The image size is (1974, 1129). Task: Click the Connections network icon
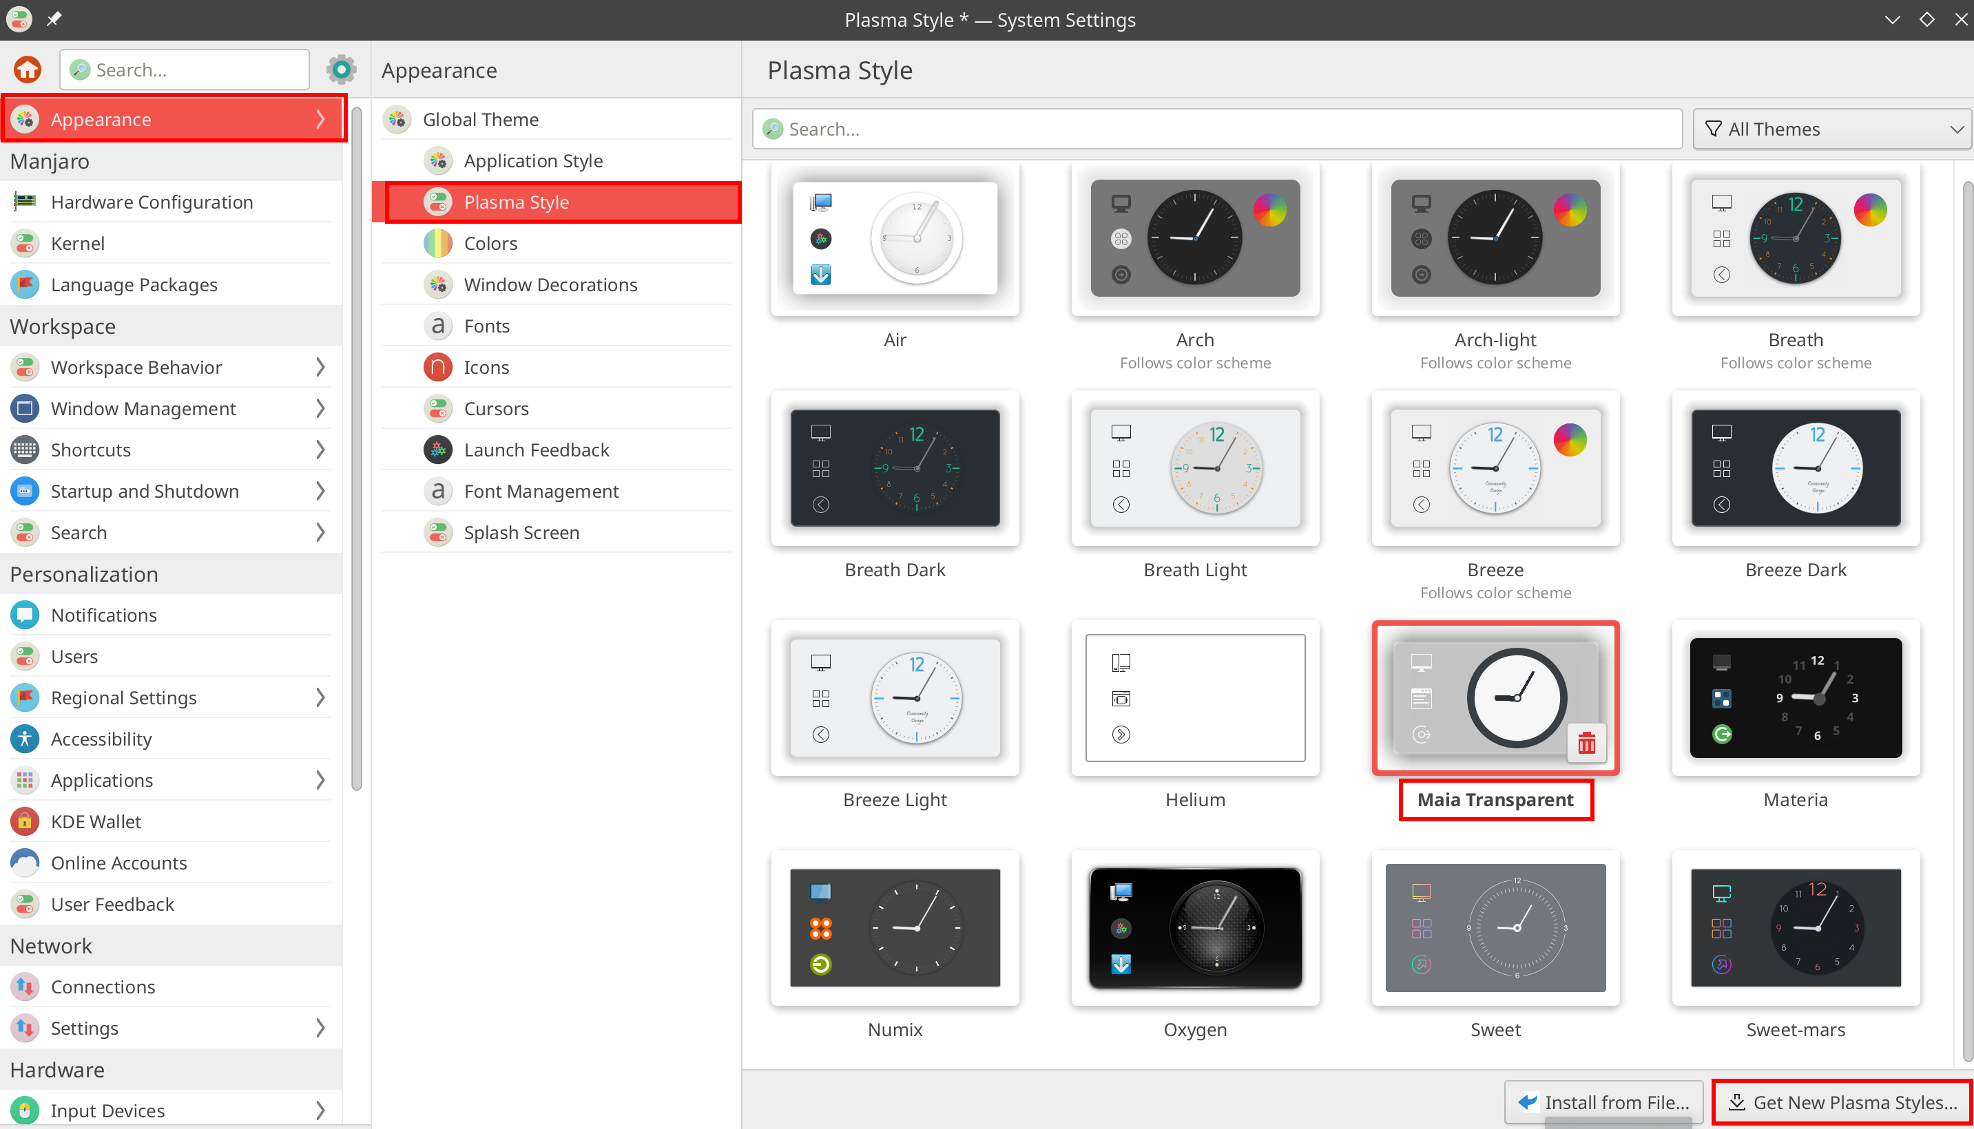[25, 986]
